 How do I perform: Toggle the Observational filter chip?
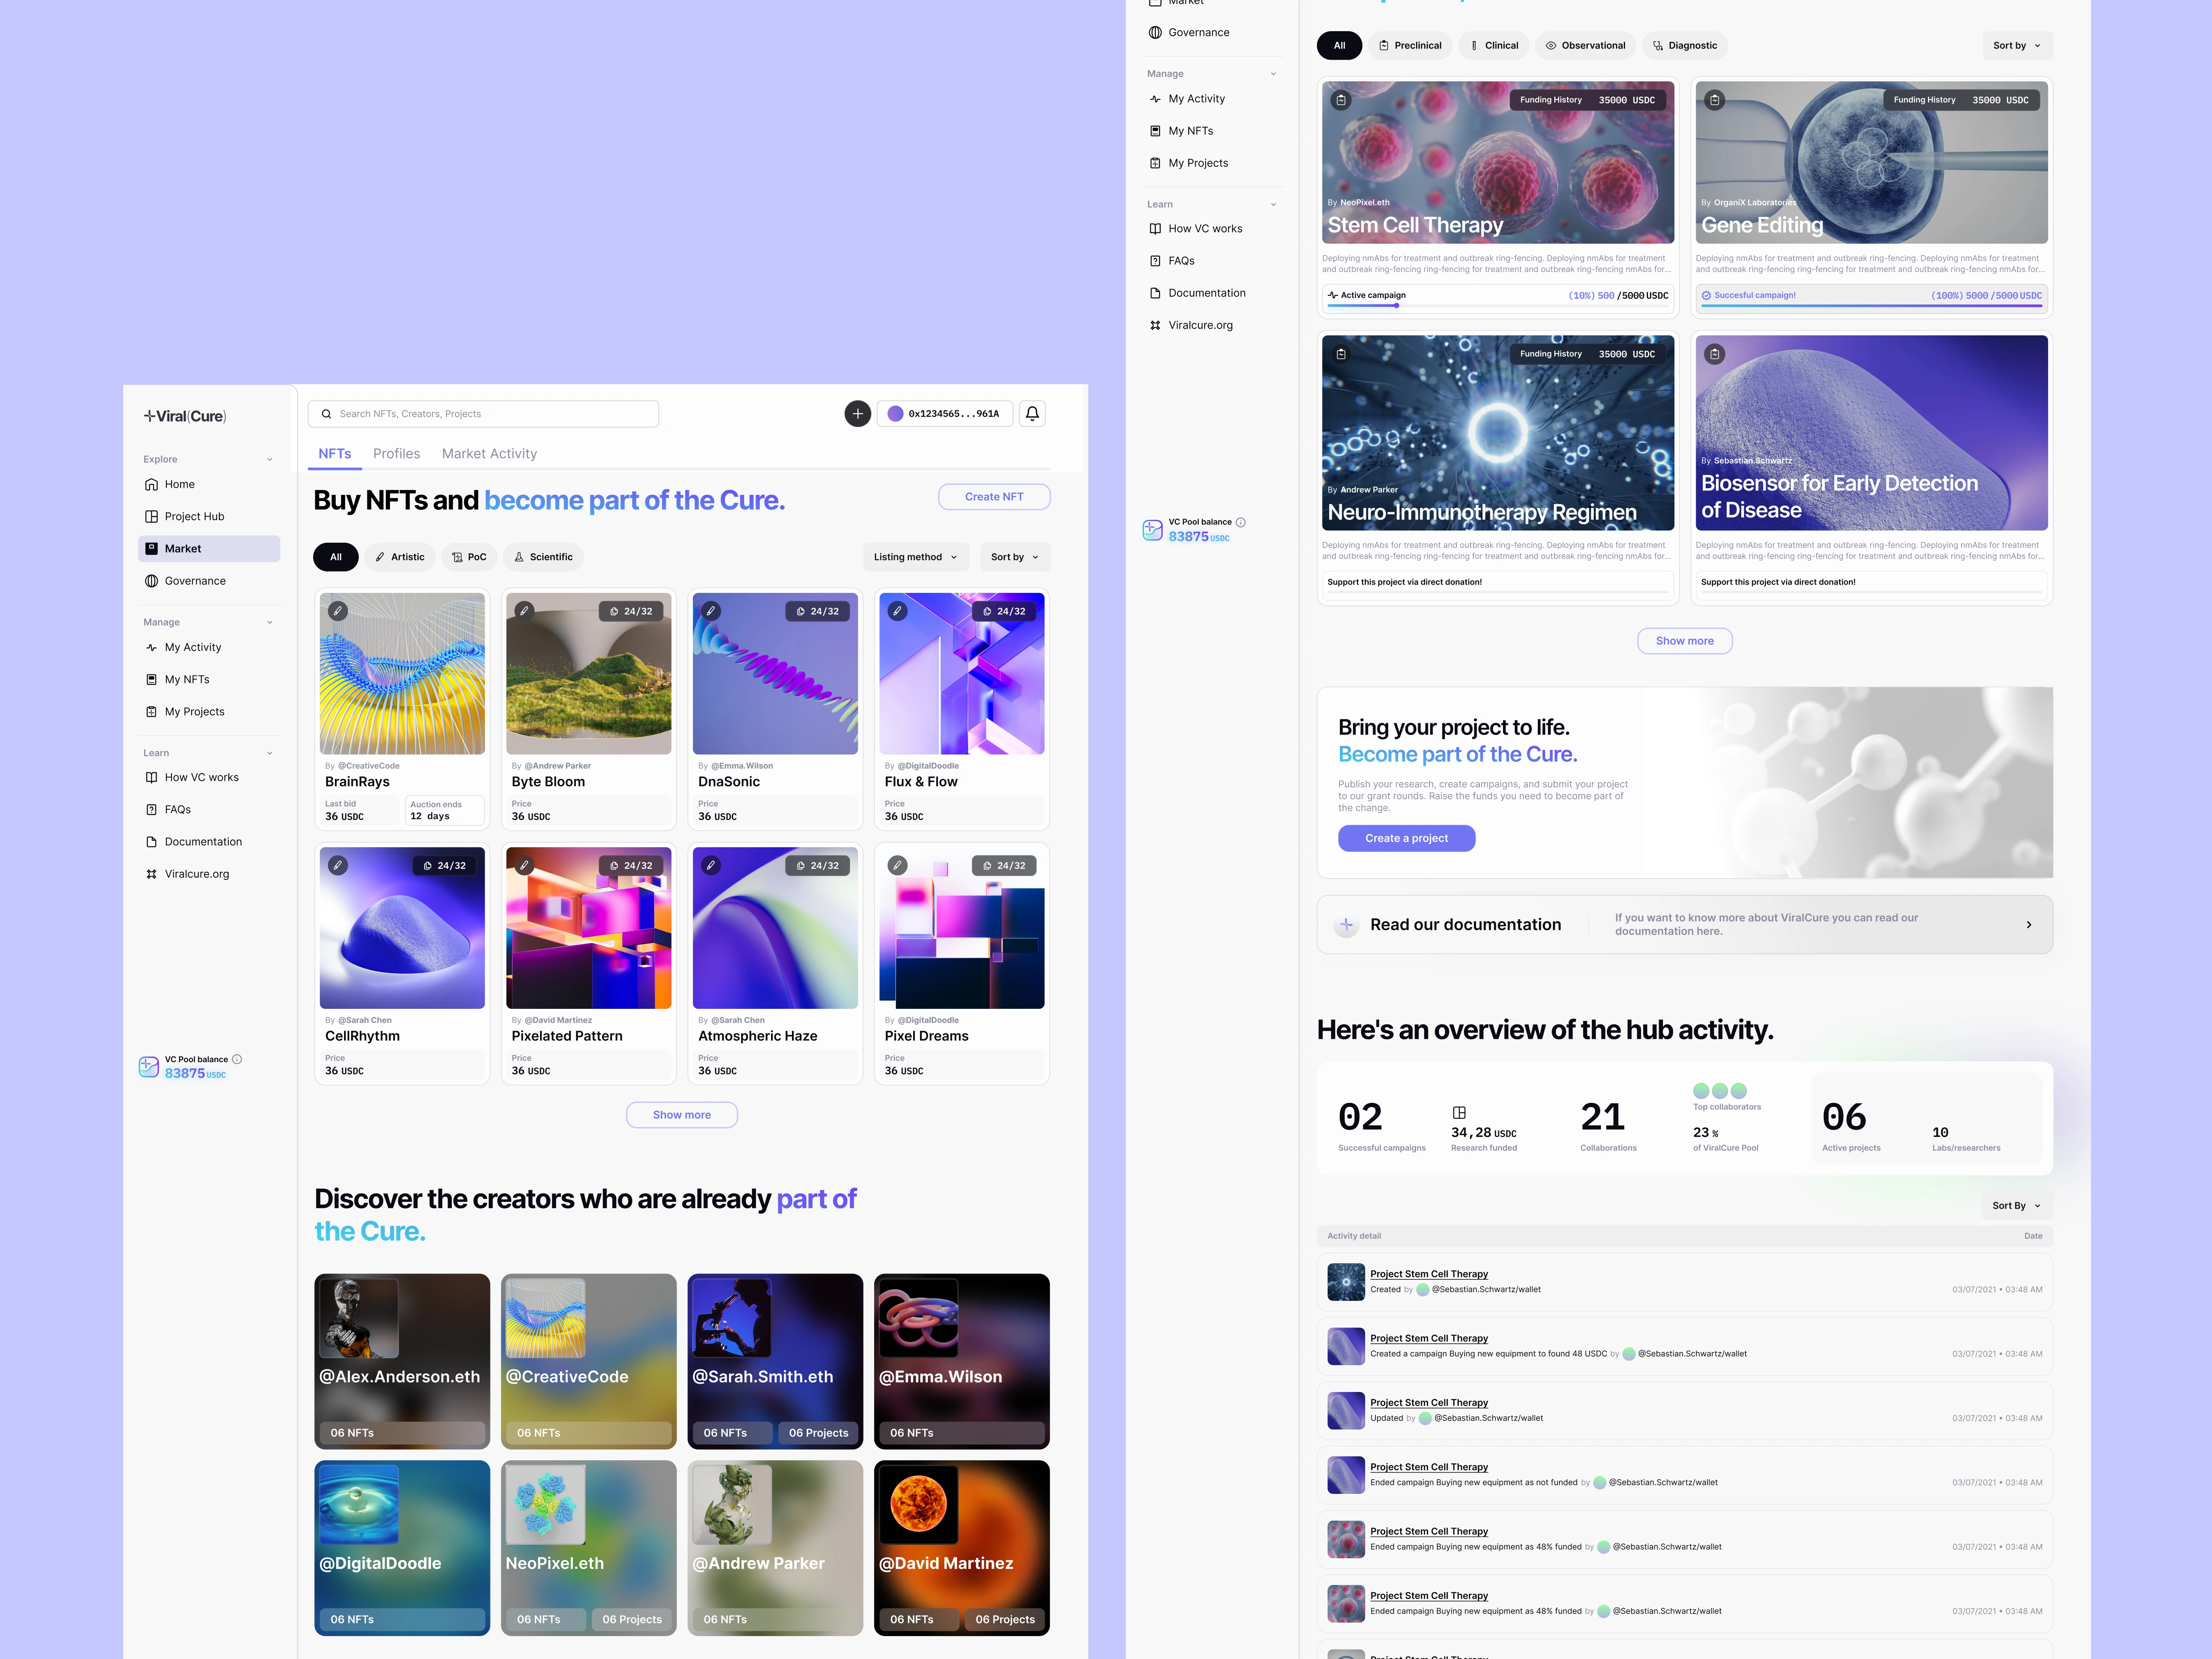1585,46
